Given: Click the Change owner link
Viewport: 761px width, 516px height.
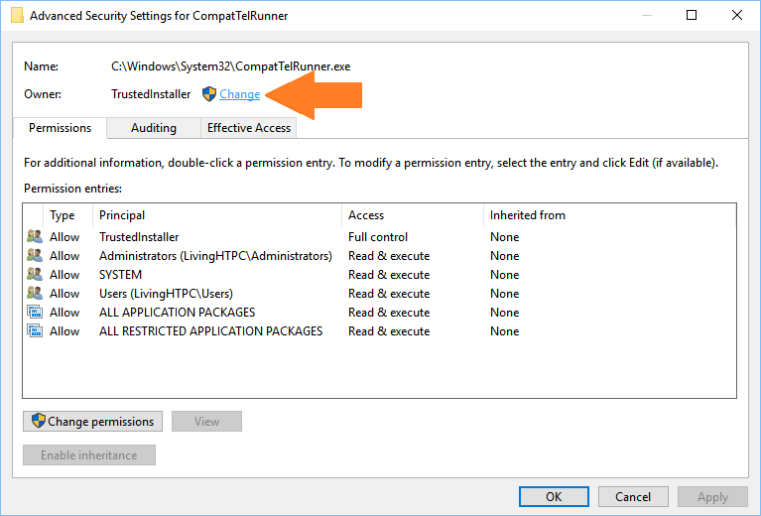Looking at the screenshot, I should (240, 94).
